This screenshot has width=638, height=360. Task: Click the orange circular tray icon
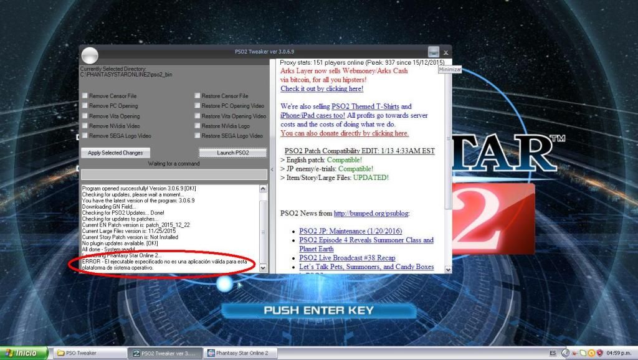click(x=591, y=353)
